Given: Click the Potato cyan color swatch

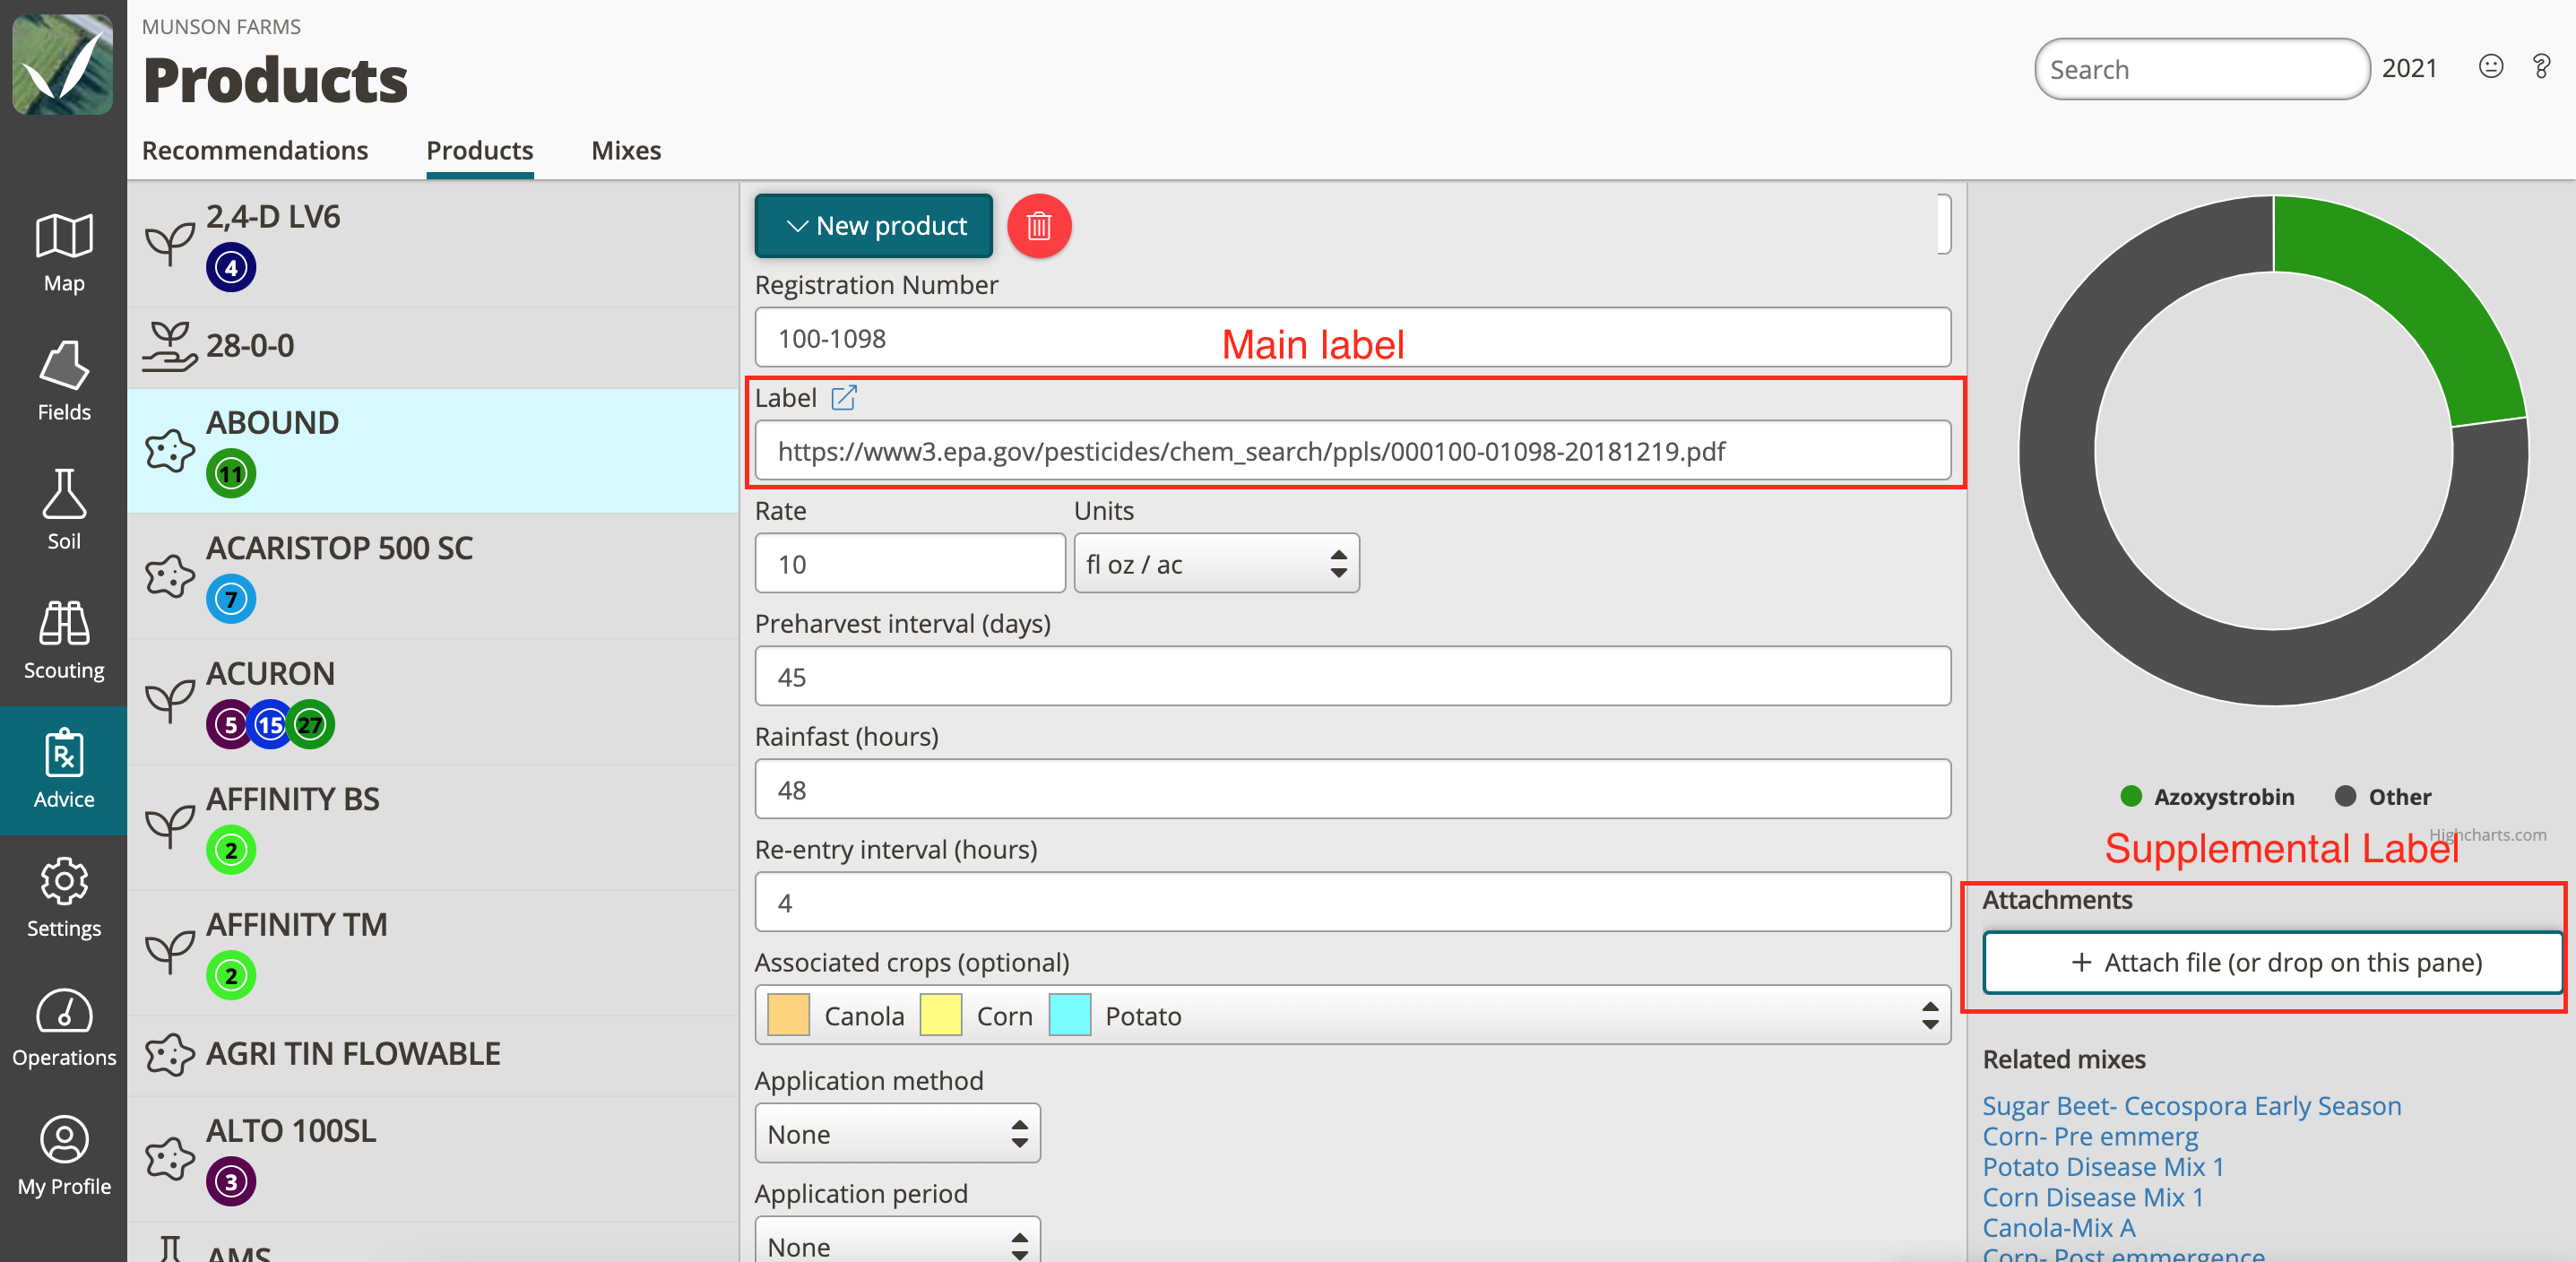Looking at the screenshot, I should click(x=1069, y=1016).
